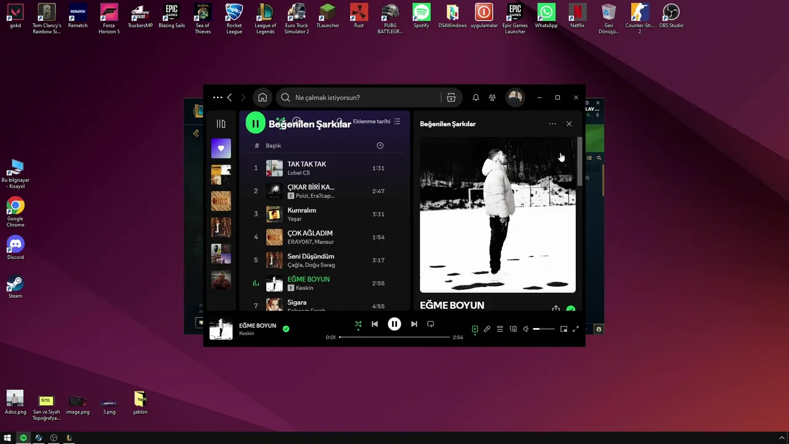Click the large EĞME BOYUN album cover

(x=497, y=215)
